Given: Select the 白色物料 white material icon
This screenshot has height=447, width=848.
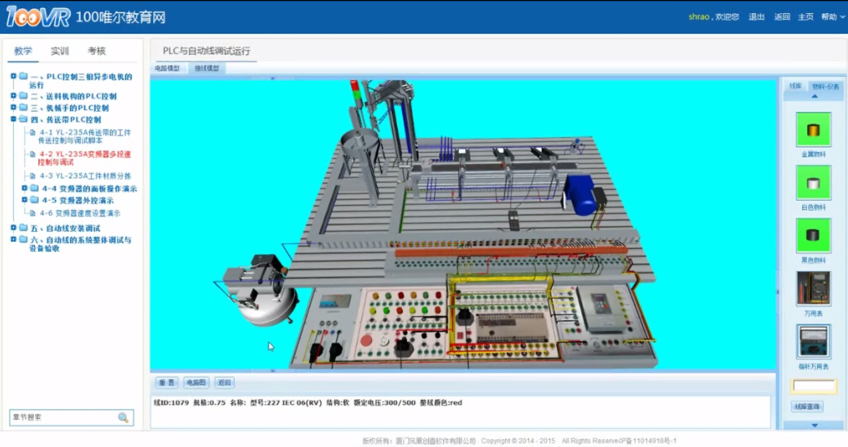Looking at the screenshot, I should (813, 183).
